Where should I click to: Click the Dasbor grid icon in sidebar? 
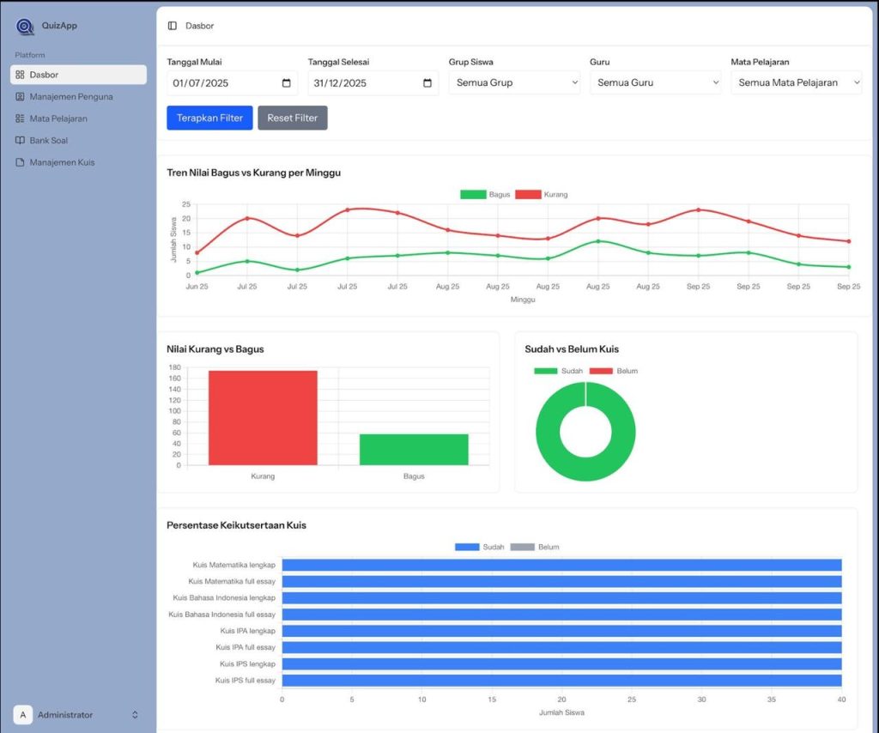(21, 75)
